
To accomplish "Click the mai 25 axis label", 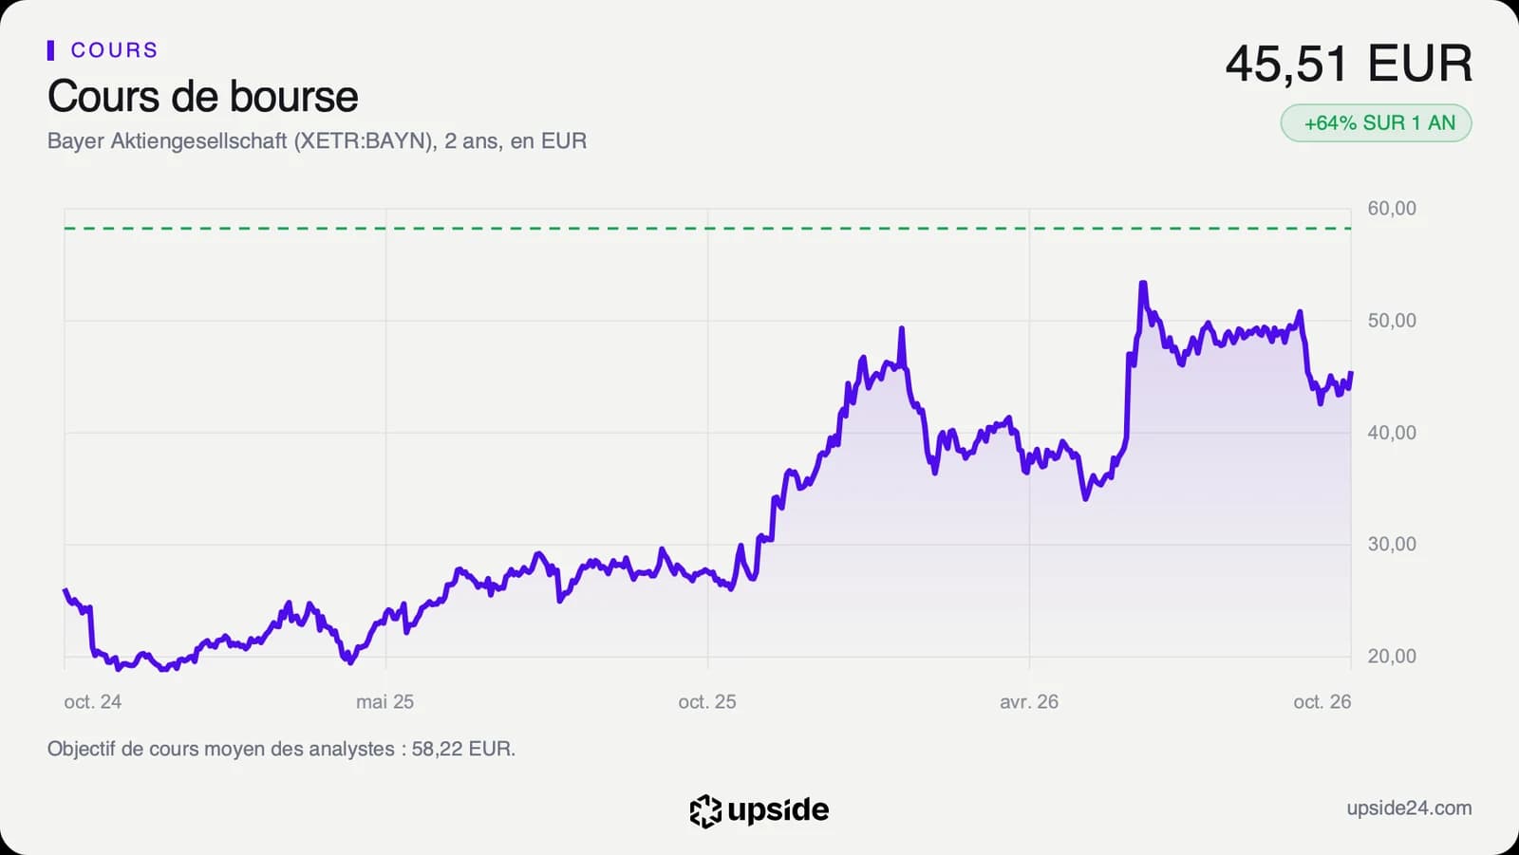I will click(x=384, y=702).
